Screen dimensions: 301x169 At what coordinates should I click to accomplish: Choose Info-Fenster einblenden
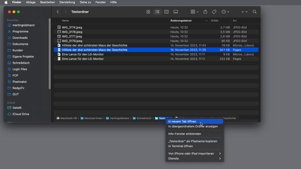click(195, 134)
